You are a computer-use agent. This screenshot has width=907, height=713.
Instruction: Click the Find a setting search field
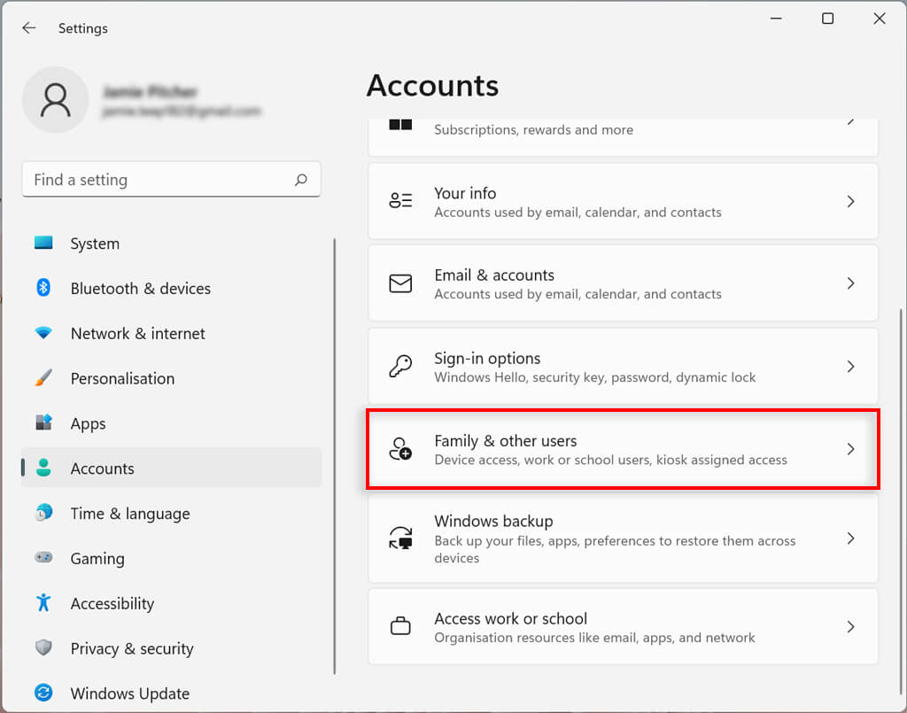point(159,180)
